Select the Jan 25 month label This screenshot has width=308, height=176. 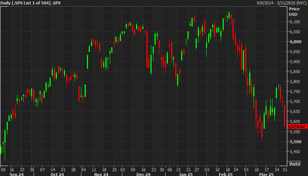(x=185, y=174)
